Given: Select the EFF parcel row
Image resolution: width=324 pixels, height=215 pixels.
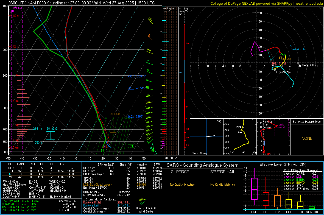Looking at the screenshot, I should tap(41, 171).
